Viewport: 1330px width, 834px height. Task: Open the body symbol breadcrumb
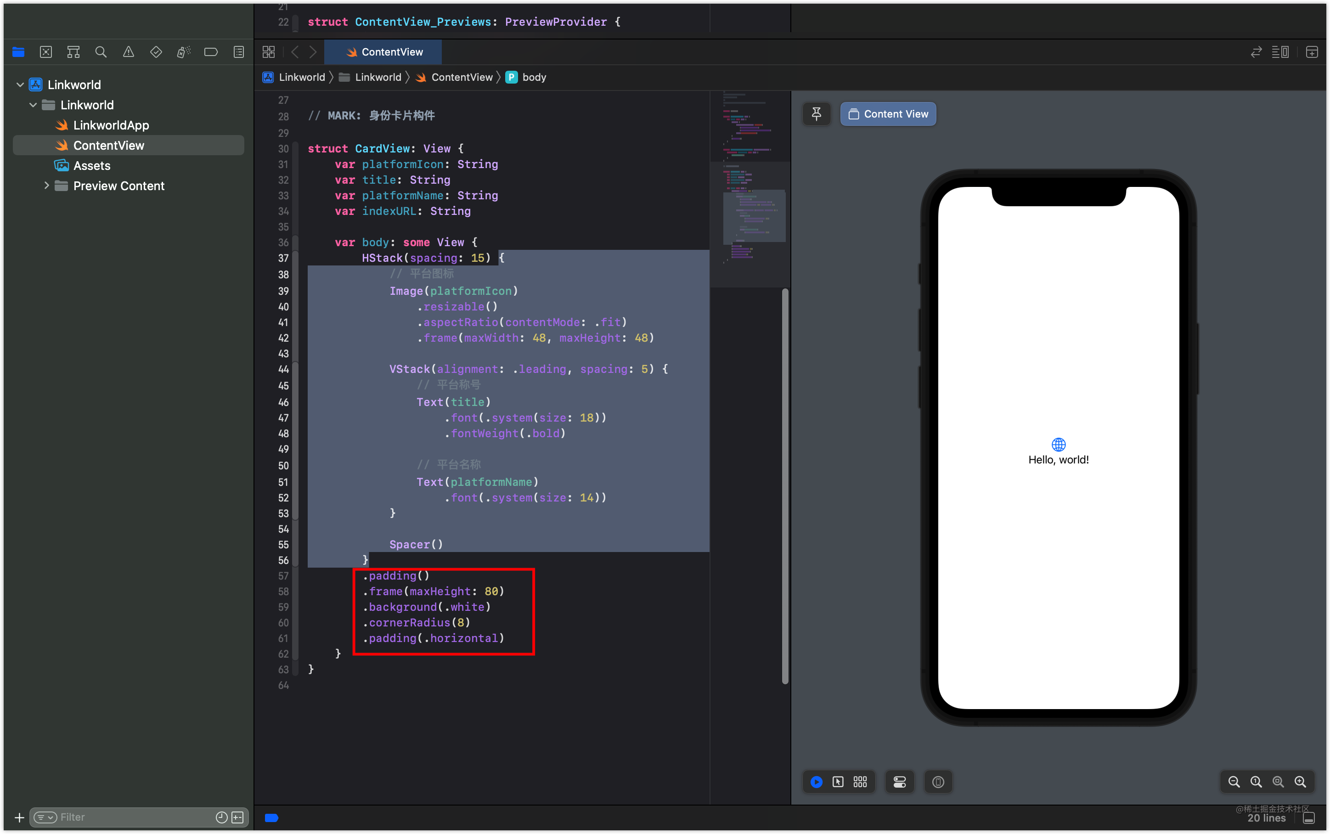click(x=526, y=77)
